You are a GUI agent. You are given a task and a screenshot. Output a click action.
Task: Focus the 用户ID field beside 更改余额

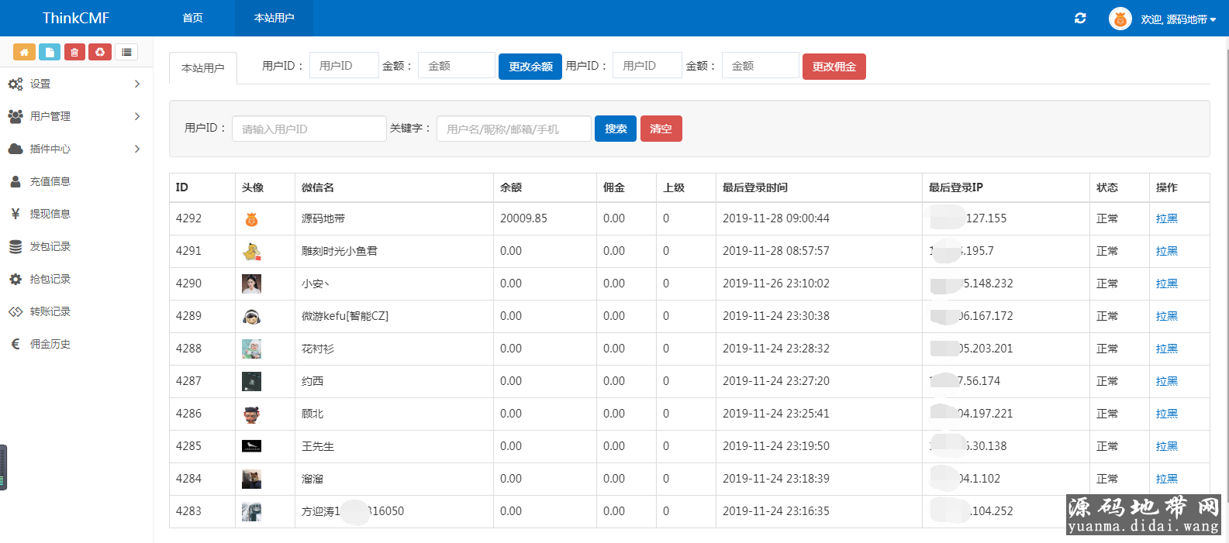click(x=344, y=66)
